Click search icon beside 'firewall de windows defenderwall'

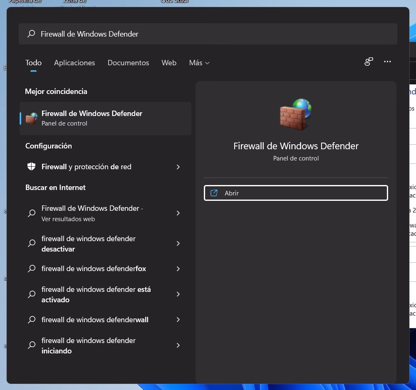pyautogui.click(x=32, y=320)
